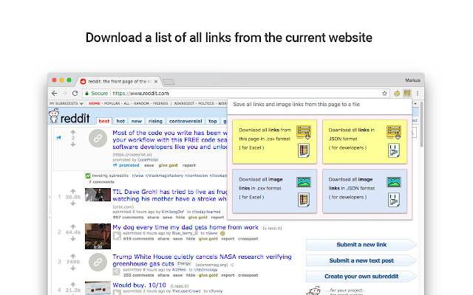
Task: Open 'Would buy. 10/10' post title
Action: coord(140,285)
